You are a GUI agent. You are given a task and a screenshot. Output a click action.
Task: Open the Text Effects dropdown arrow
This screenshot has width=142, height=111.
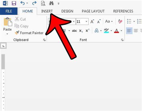point(101,31)
